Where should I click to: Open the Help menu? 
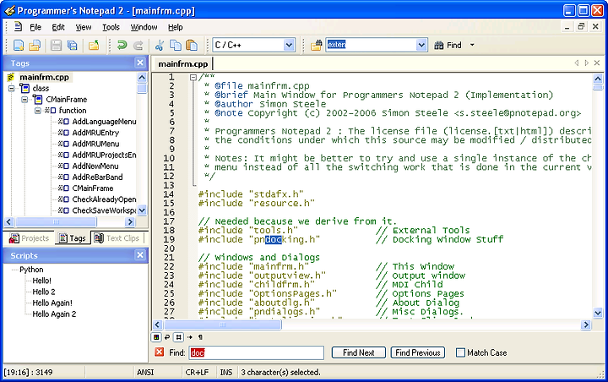click(176, 27)
